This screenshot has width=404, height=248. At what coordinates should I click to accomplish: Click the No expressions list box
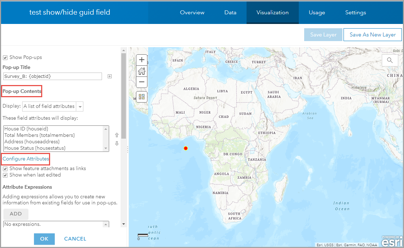click(56, 224)
